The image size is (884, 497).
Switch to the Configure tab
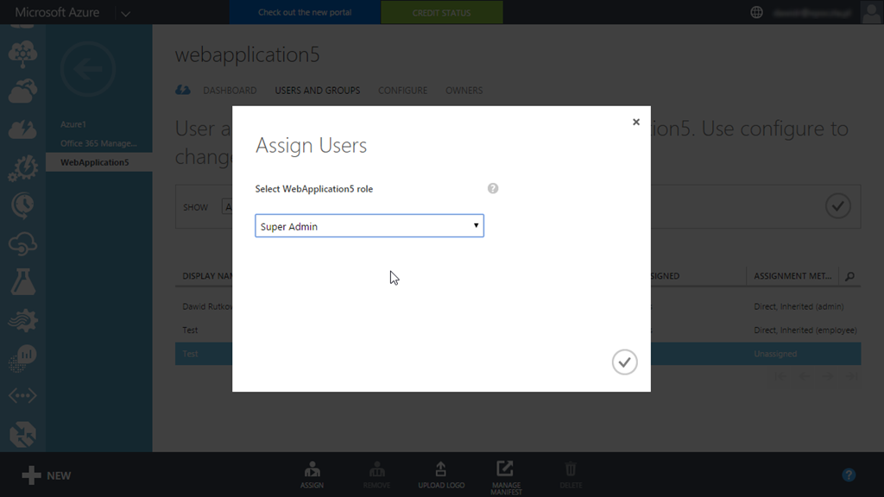[x=402, y=91]
